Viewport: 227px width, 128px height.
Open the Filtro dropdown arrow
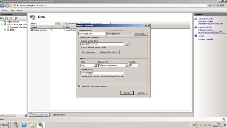pyautogui.click(x=56, y=23)
